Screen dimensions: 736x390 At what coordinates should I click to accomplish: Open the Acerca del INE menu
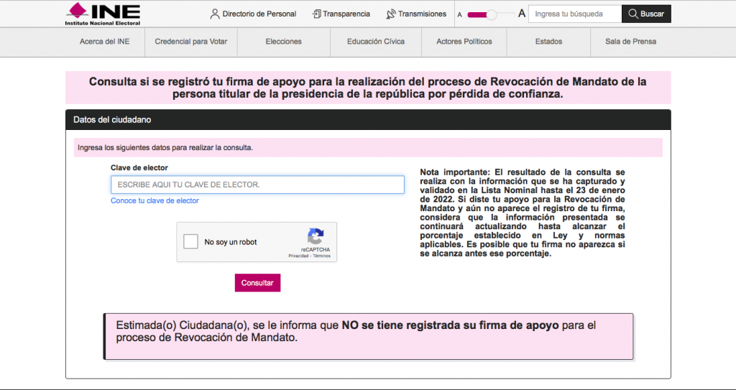click(104, 42)
